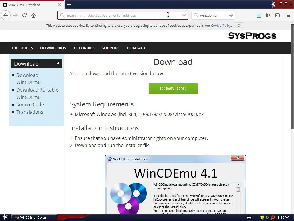Click the star icon in the title bar
This screenshot has height=221, width=294.
tap(273, 4)
